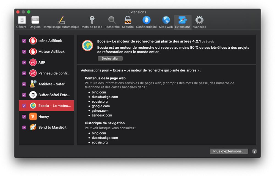Viewport: 275px width, 176px height.
Task: Click the Ecosia extension title heading
Action: pos(149,41)
